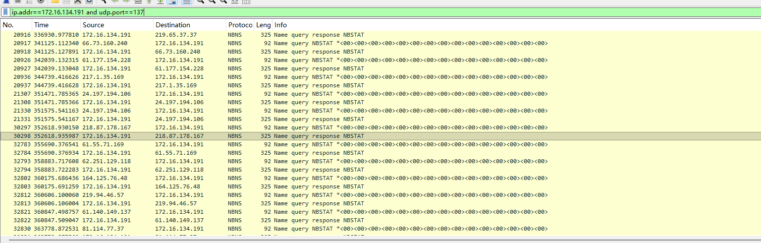Sort by the Source column header
The image size is (761, 243).
tap(116, 25)
